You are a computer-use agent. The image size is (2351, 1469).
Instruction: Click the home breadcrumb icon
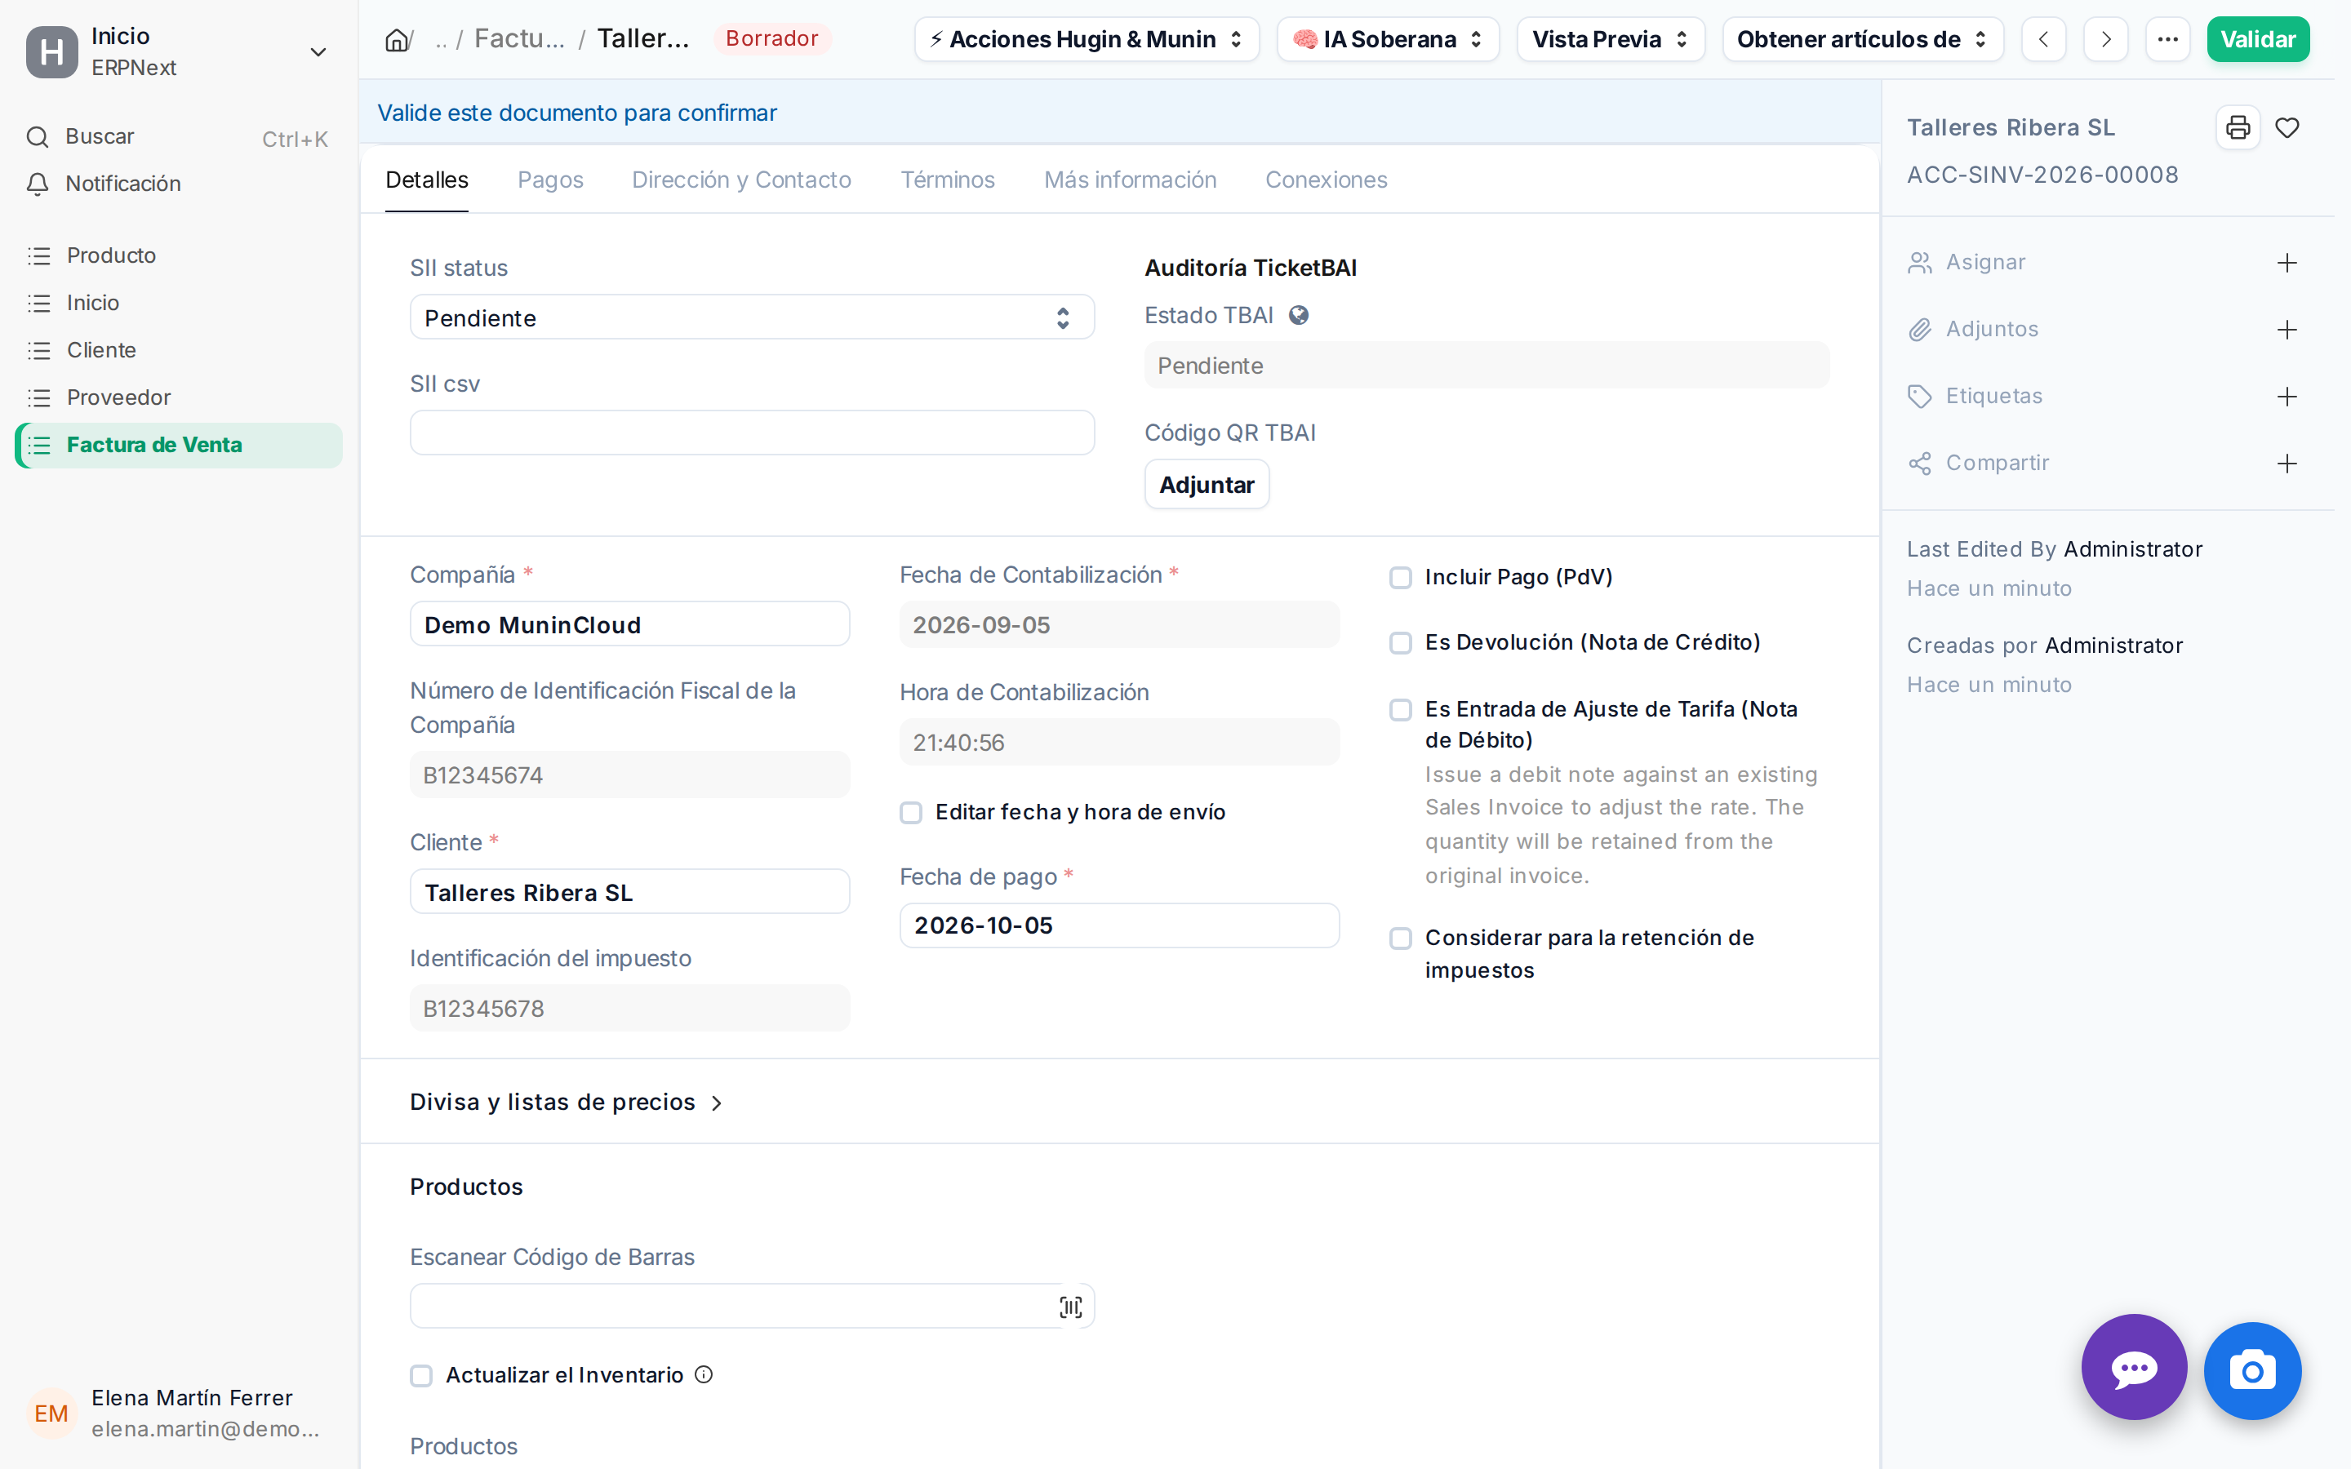point(397,40)
